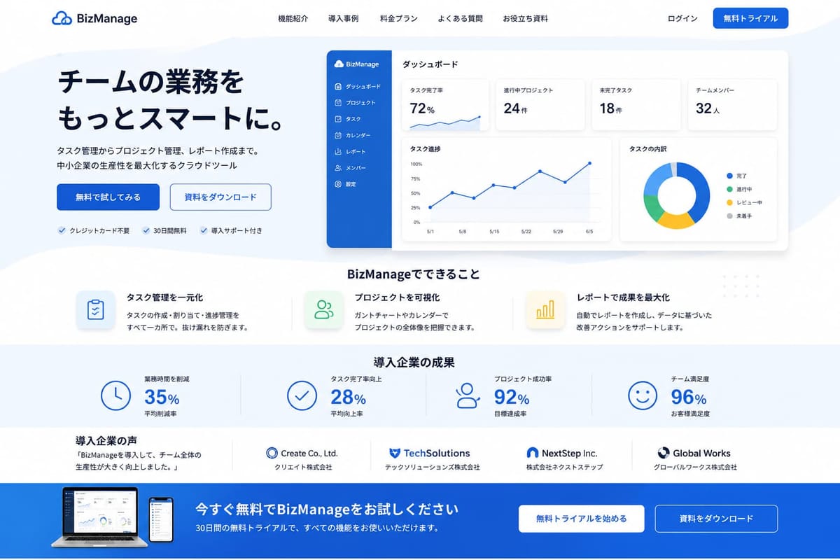Click the レポートで成果を最大化 heading
This screenshot has width=840, height=560.
tap(624, 297)
